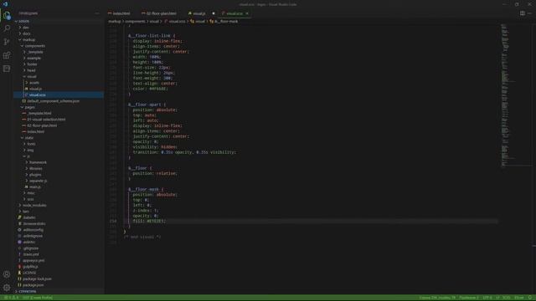Place cursor on the fill property line
The image size is (536, 301).
click(x=149, y=221)
